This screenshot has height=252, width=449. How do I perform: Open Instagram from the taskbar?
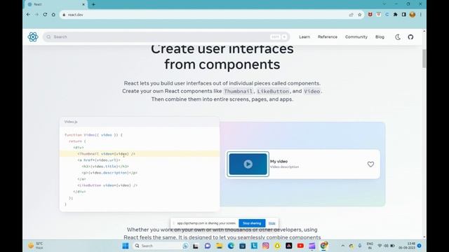click(x=265, y=246)
